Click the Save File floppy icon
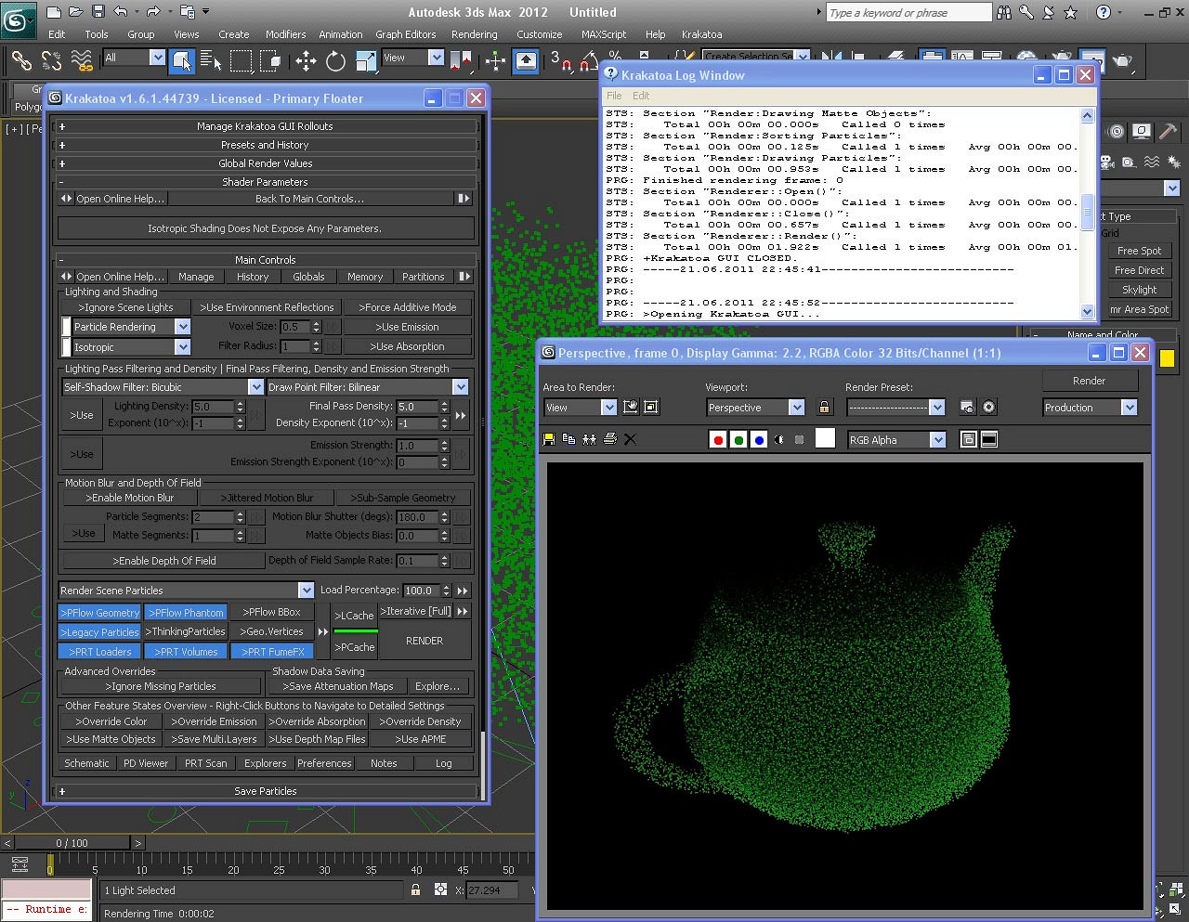1189x922 pixels. click(99, 12)
